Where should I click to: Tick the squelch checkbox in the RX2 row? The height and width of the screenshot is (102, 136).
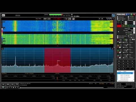click(x=120, y=47)
